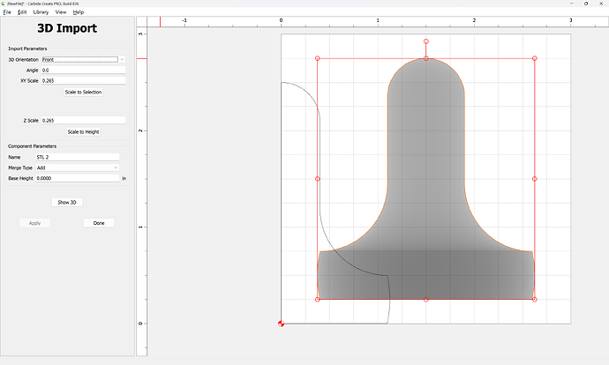Click the top-left corner resize handle

(318, 59)
